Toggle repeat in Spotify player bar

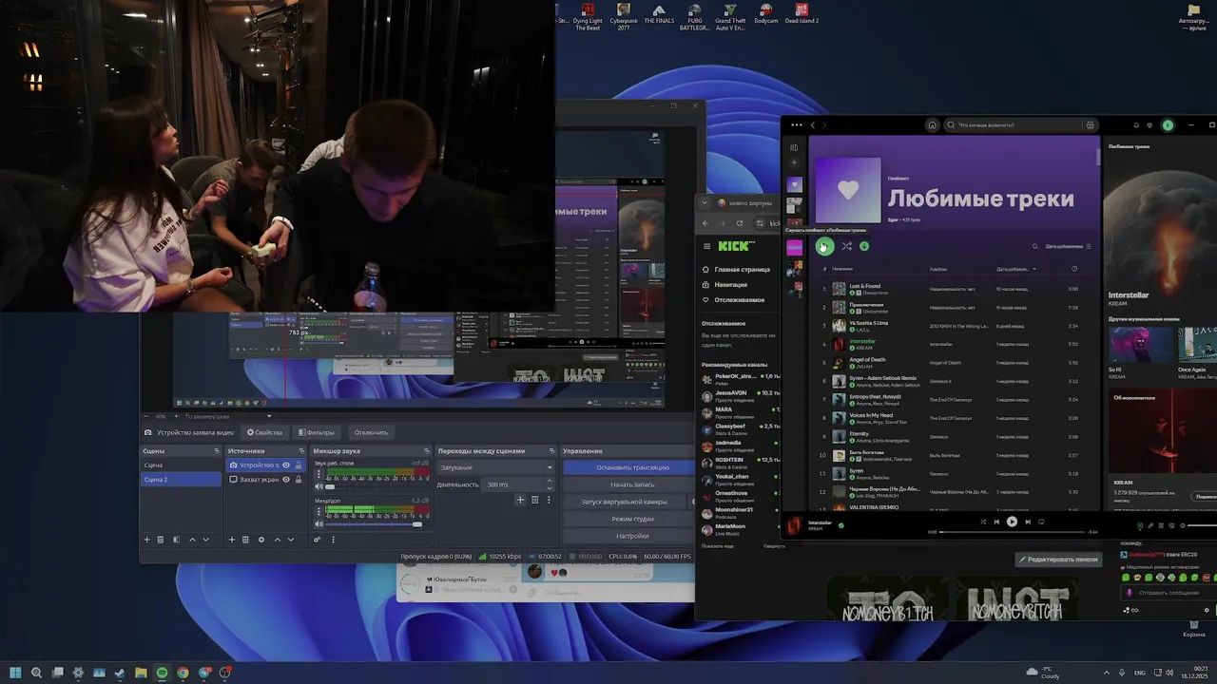click(1041, 522)
